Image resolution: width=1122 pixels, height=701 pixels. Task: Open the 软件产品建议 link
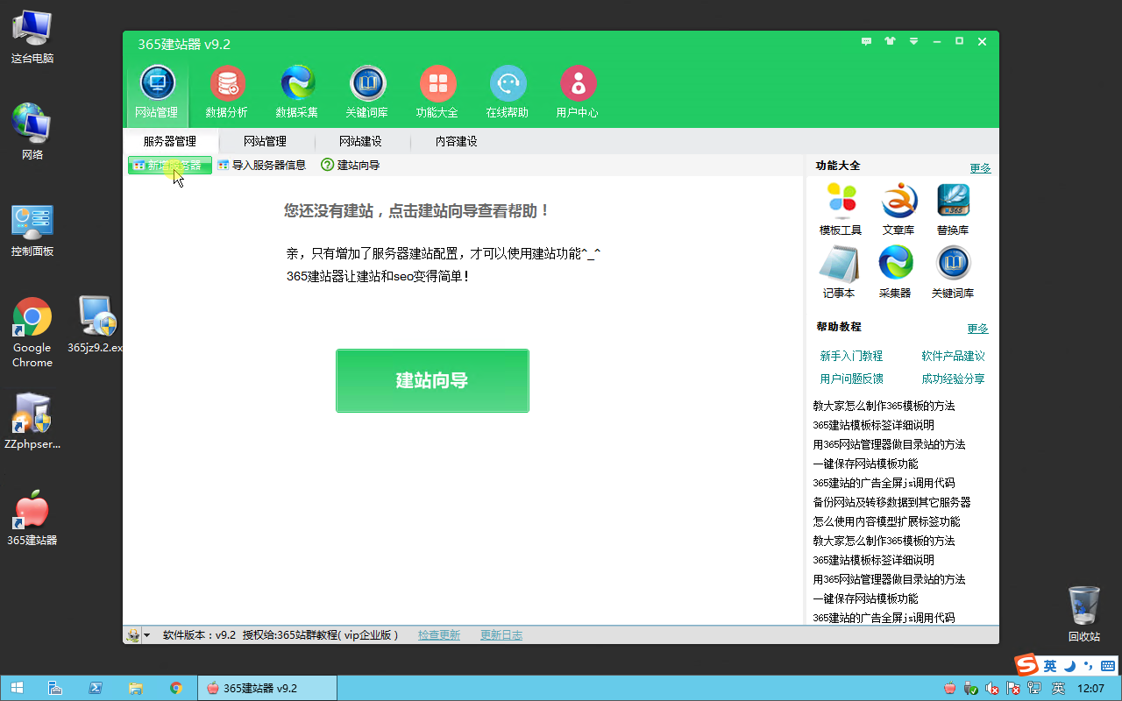coord(953,356)
